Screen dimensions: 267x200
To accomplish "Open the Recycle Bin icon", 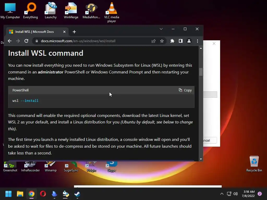I will point(254,164).
